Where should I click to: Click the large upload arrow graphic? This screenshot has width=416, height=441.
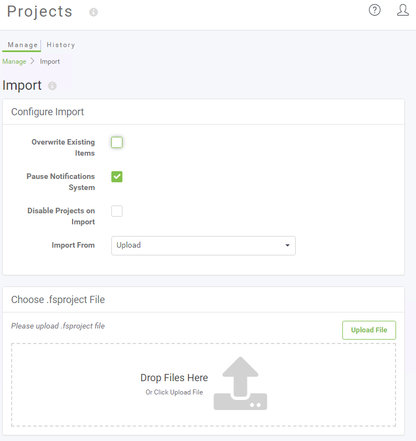240,383
